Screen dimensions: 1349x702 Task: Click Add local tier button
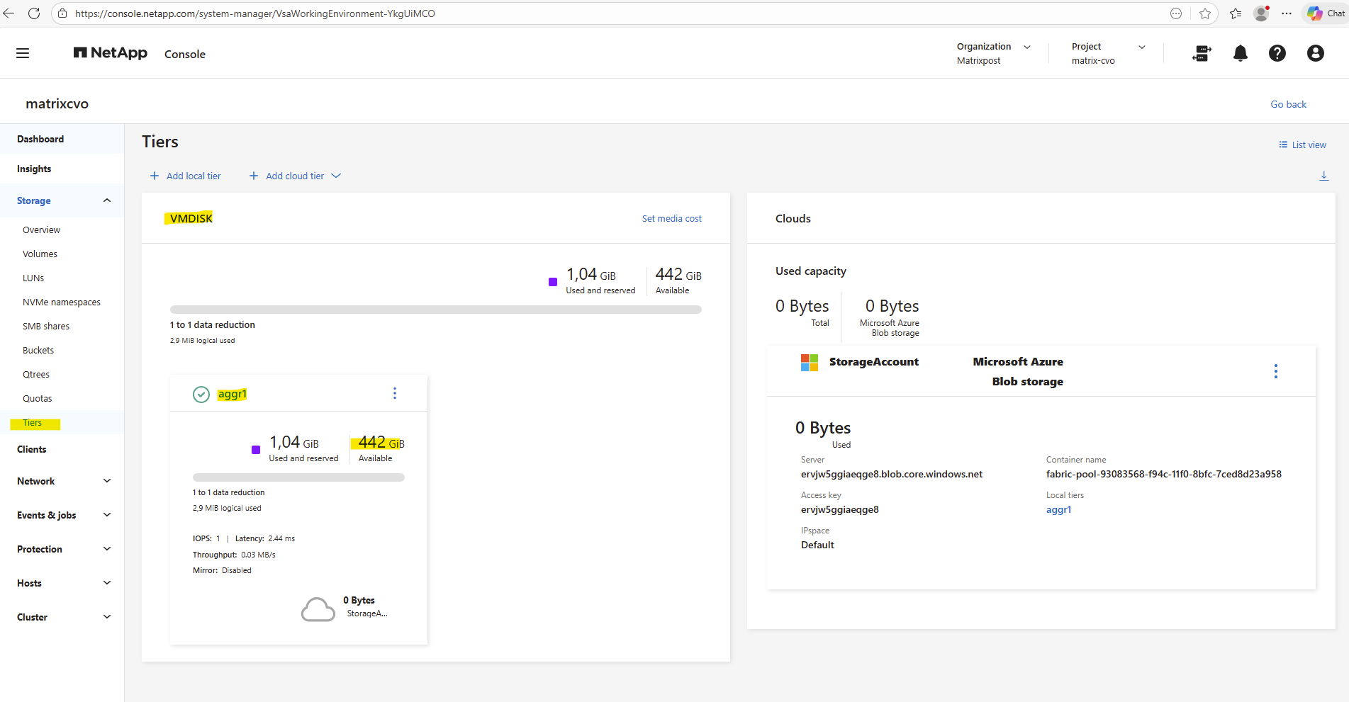(186, 176)
